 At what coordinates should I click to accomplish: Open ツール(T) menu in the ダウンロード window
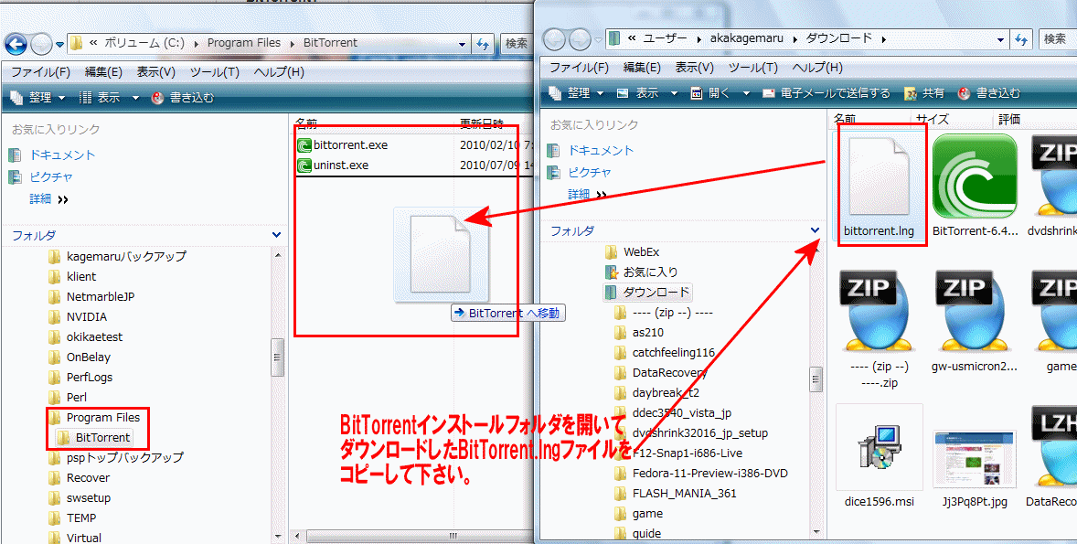coord(752,68)
